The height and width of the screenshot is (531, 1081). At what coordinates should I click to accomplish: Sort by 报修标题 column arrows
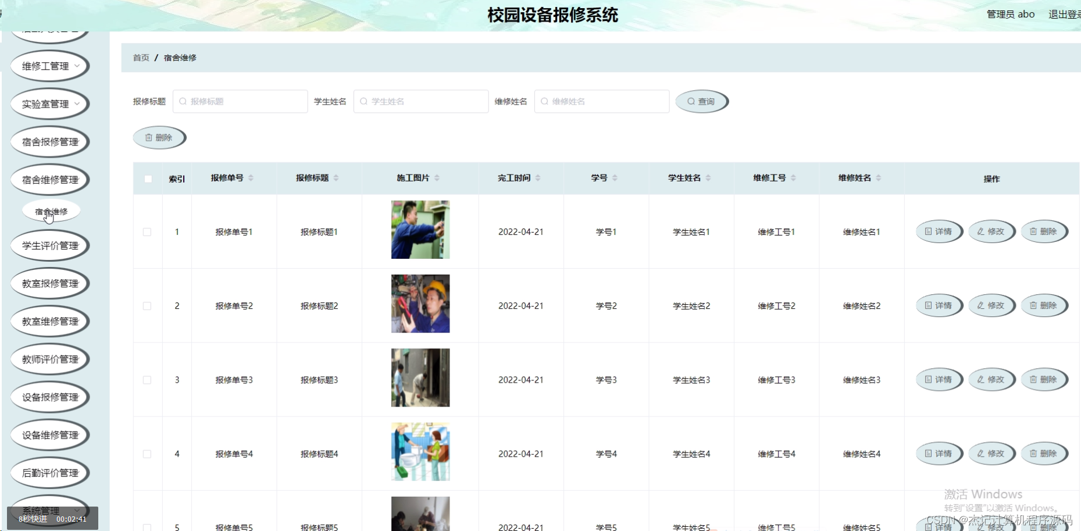[x=336, y=178]
